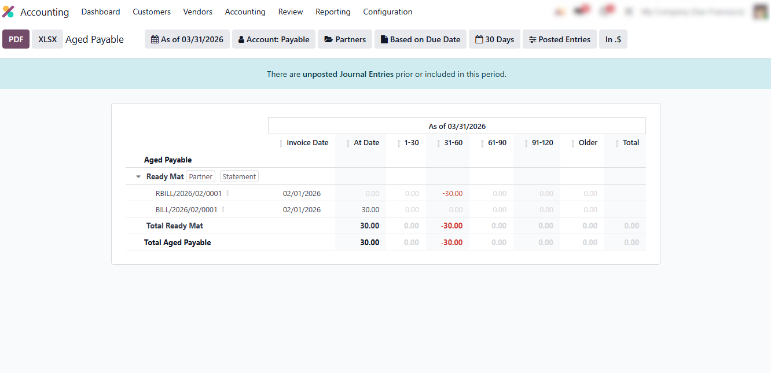
Task: Click the Statement button for Ready Mat
Action: click(239, 177)
